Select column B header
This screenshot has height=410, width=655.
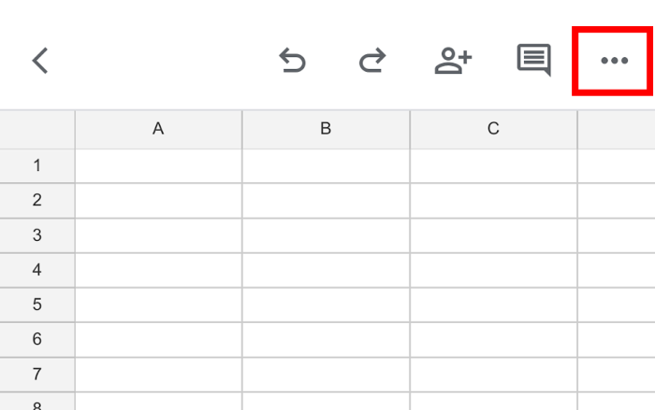[x=326, y=129]
